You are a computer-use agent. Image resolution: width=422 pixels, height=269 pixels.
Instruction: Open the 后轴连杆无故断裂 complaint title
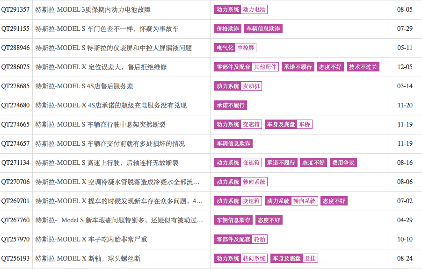pyautogui.click(x=107, y=163)
